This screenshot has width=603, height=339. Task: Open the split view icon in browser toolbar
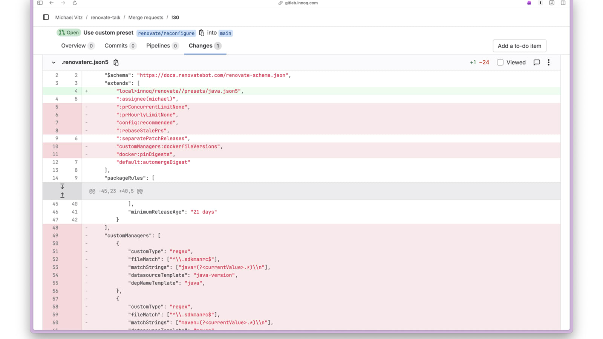(x=563, y=3)
